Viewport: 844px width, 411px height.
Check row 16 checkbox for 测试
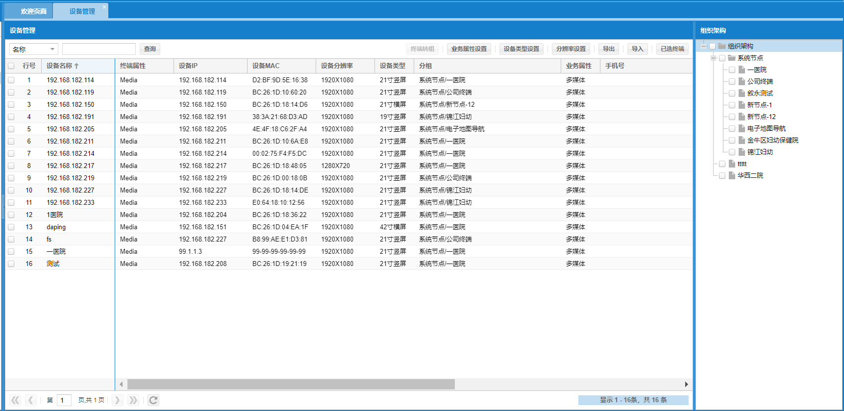coord(11,264)
